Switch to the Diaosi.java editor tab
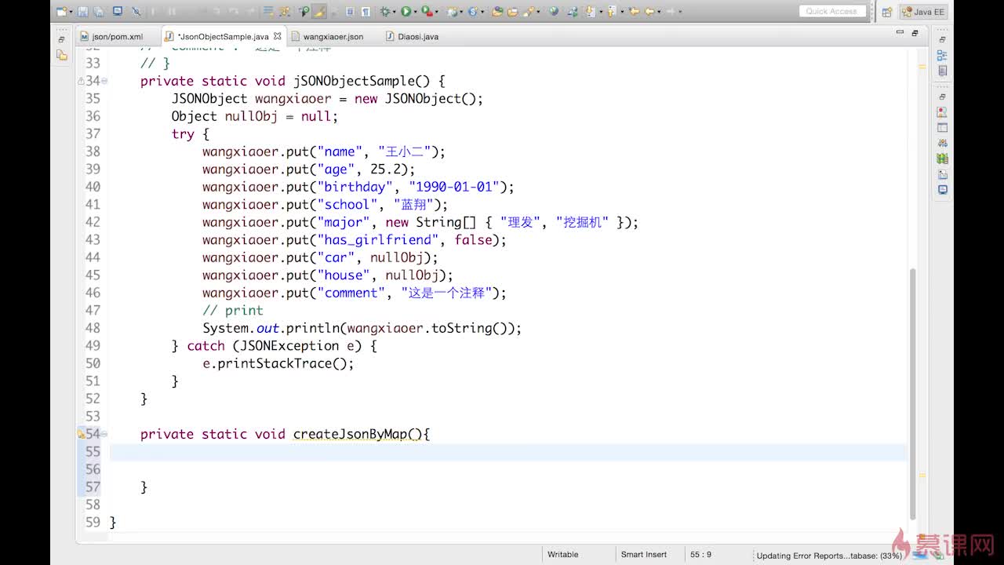 (x=412, y=36)
